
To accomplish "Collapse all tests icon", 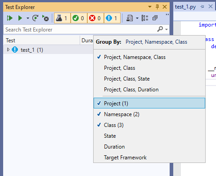I will pyautogui.click(x=155, y=18).
